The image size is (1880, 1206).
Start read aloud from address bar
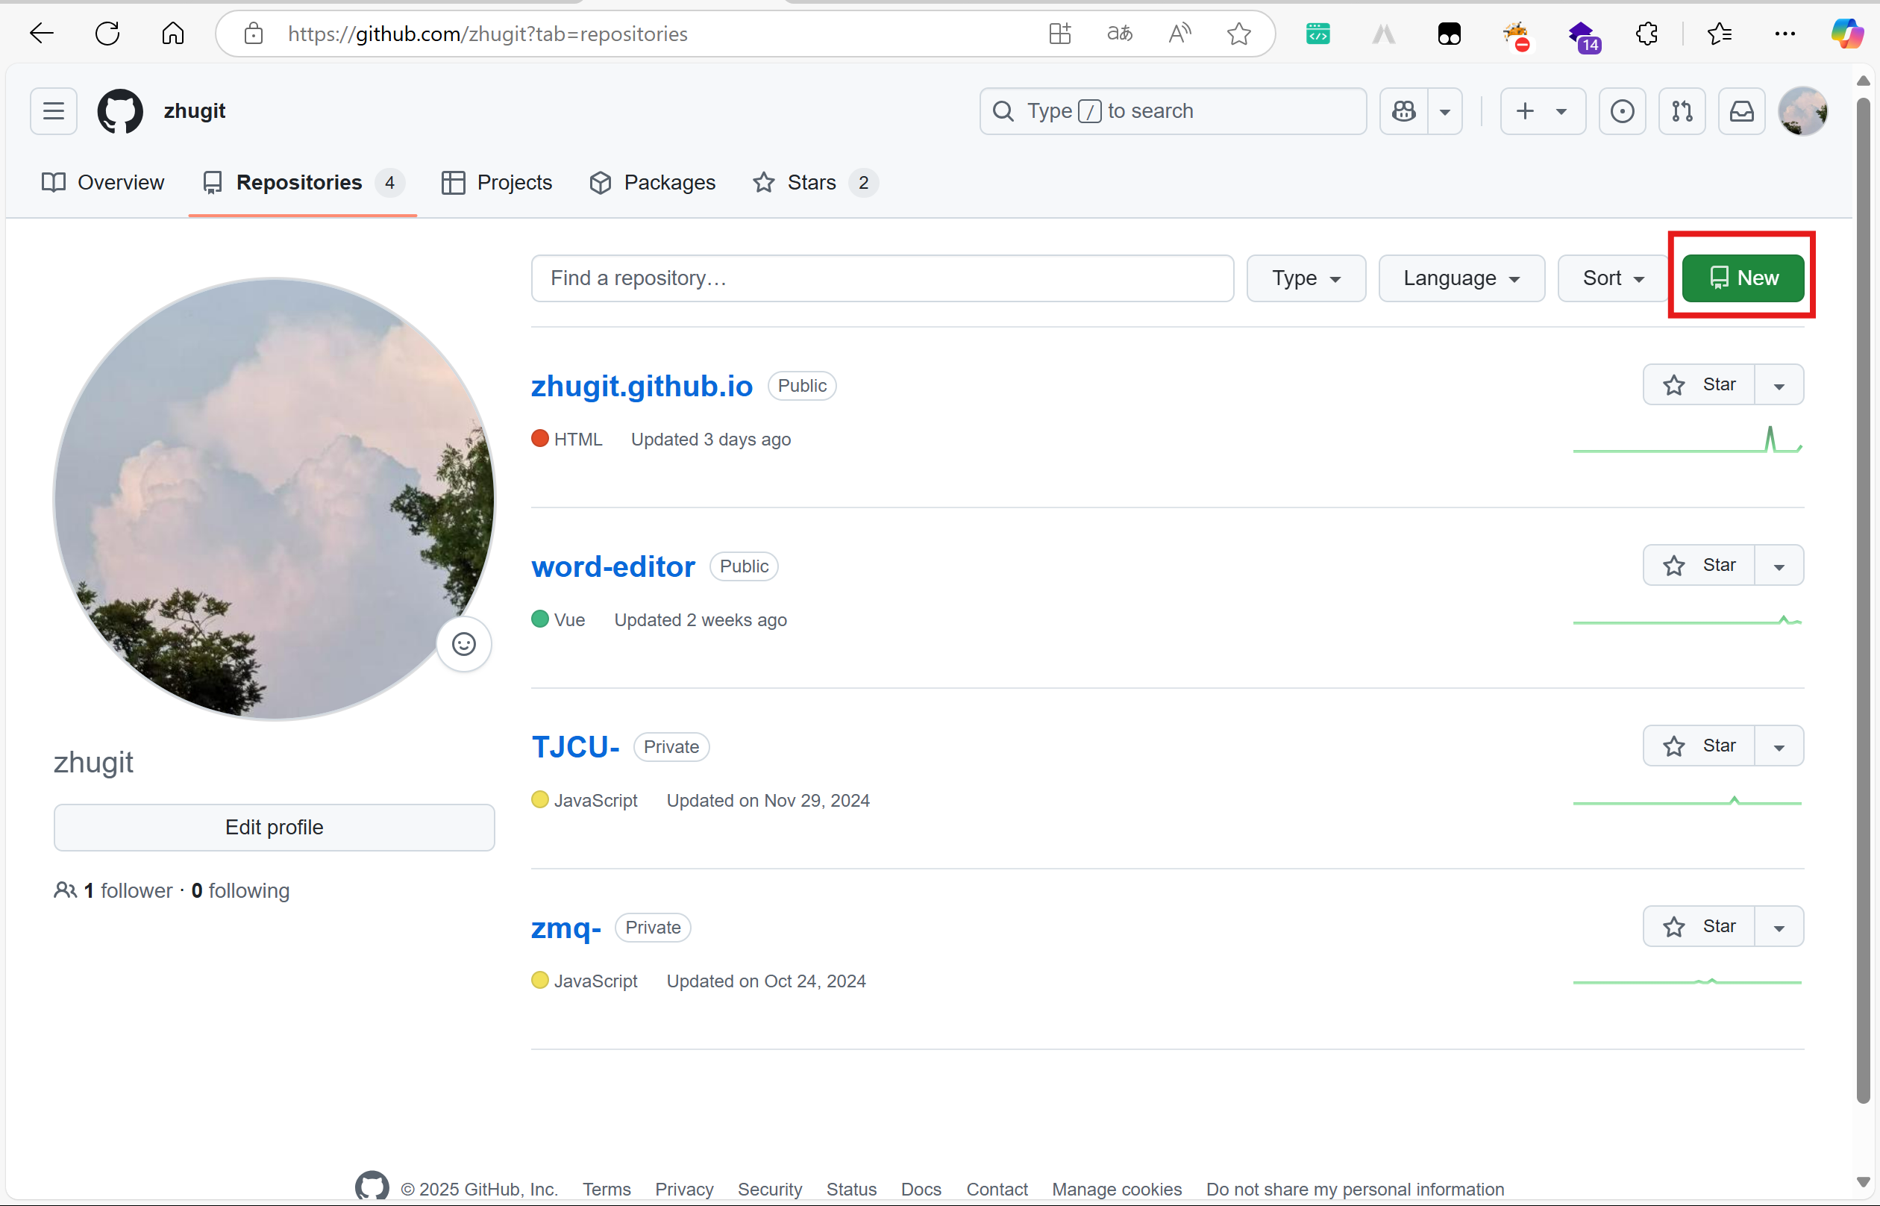1179,34
